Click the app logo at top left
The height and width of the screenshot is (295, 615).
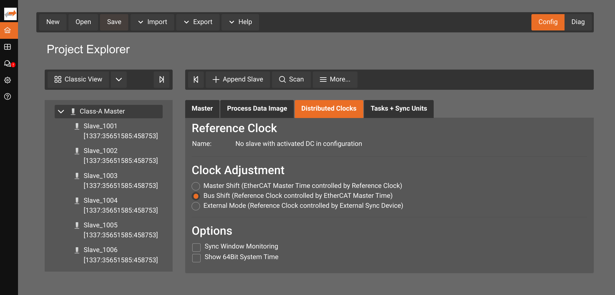pyautogui.click(x=10, y=13)
